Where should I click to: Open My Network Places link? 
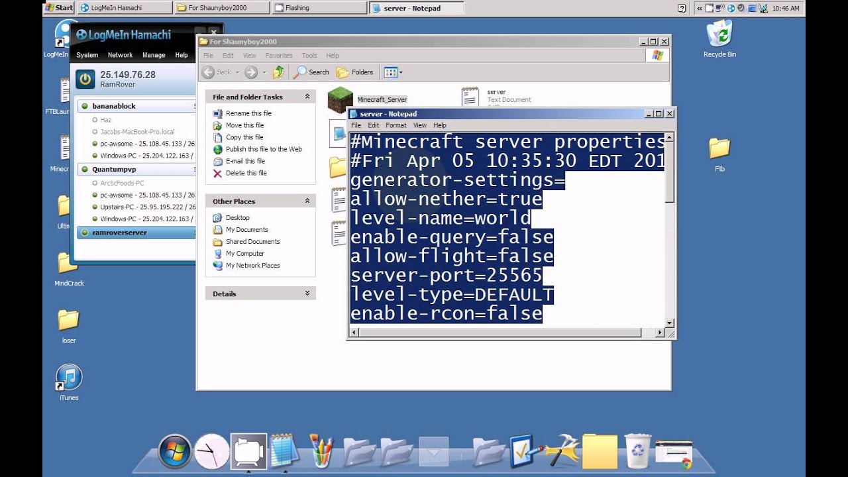pos(253,265)
